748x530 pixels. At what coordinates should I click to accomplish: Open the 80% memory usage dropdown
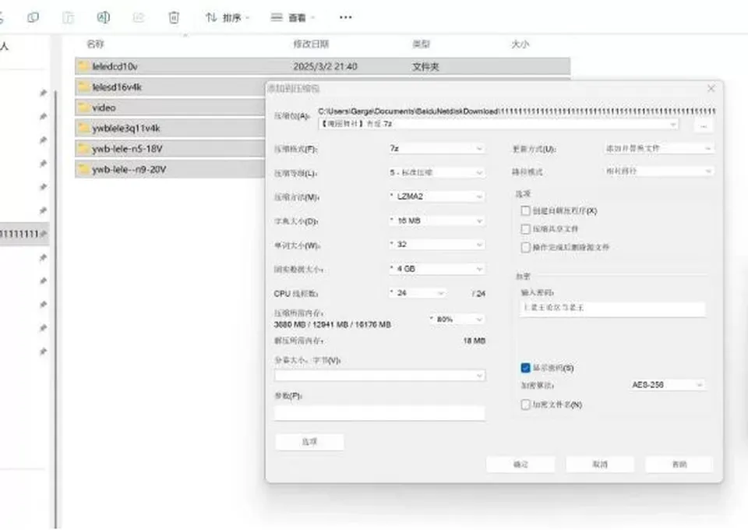[x=456, y=319]
